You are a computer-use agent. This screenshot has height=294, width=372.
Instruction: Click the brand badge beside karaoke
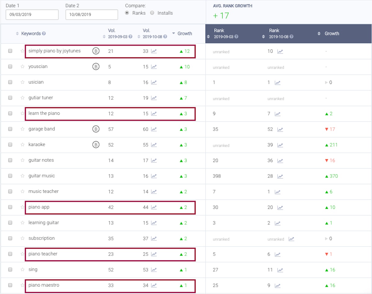click(x=96, y=145)
